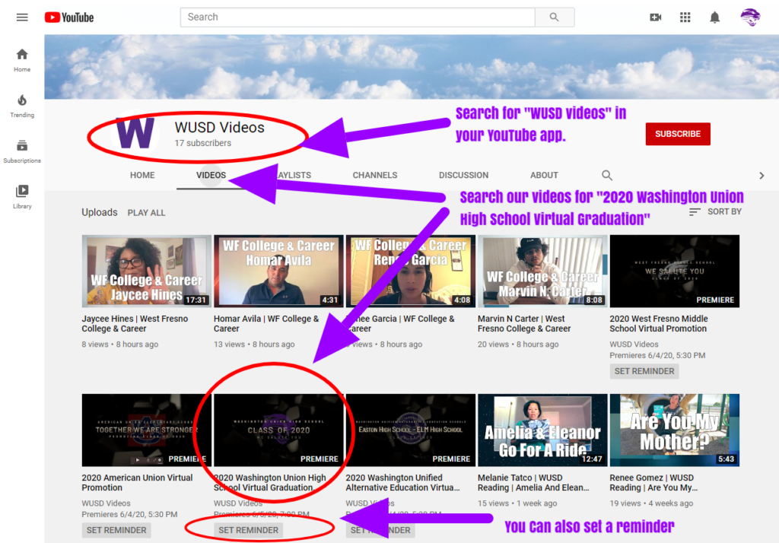Click WUSD Videos under American Union Promotion

tap(106, 503)
